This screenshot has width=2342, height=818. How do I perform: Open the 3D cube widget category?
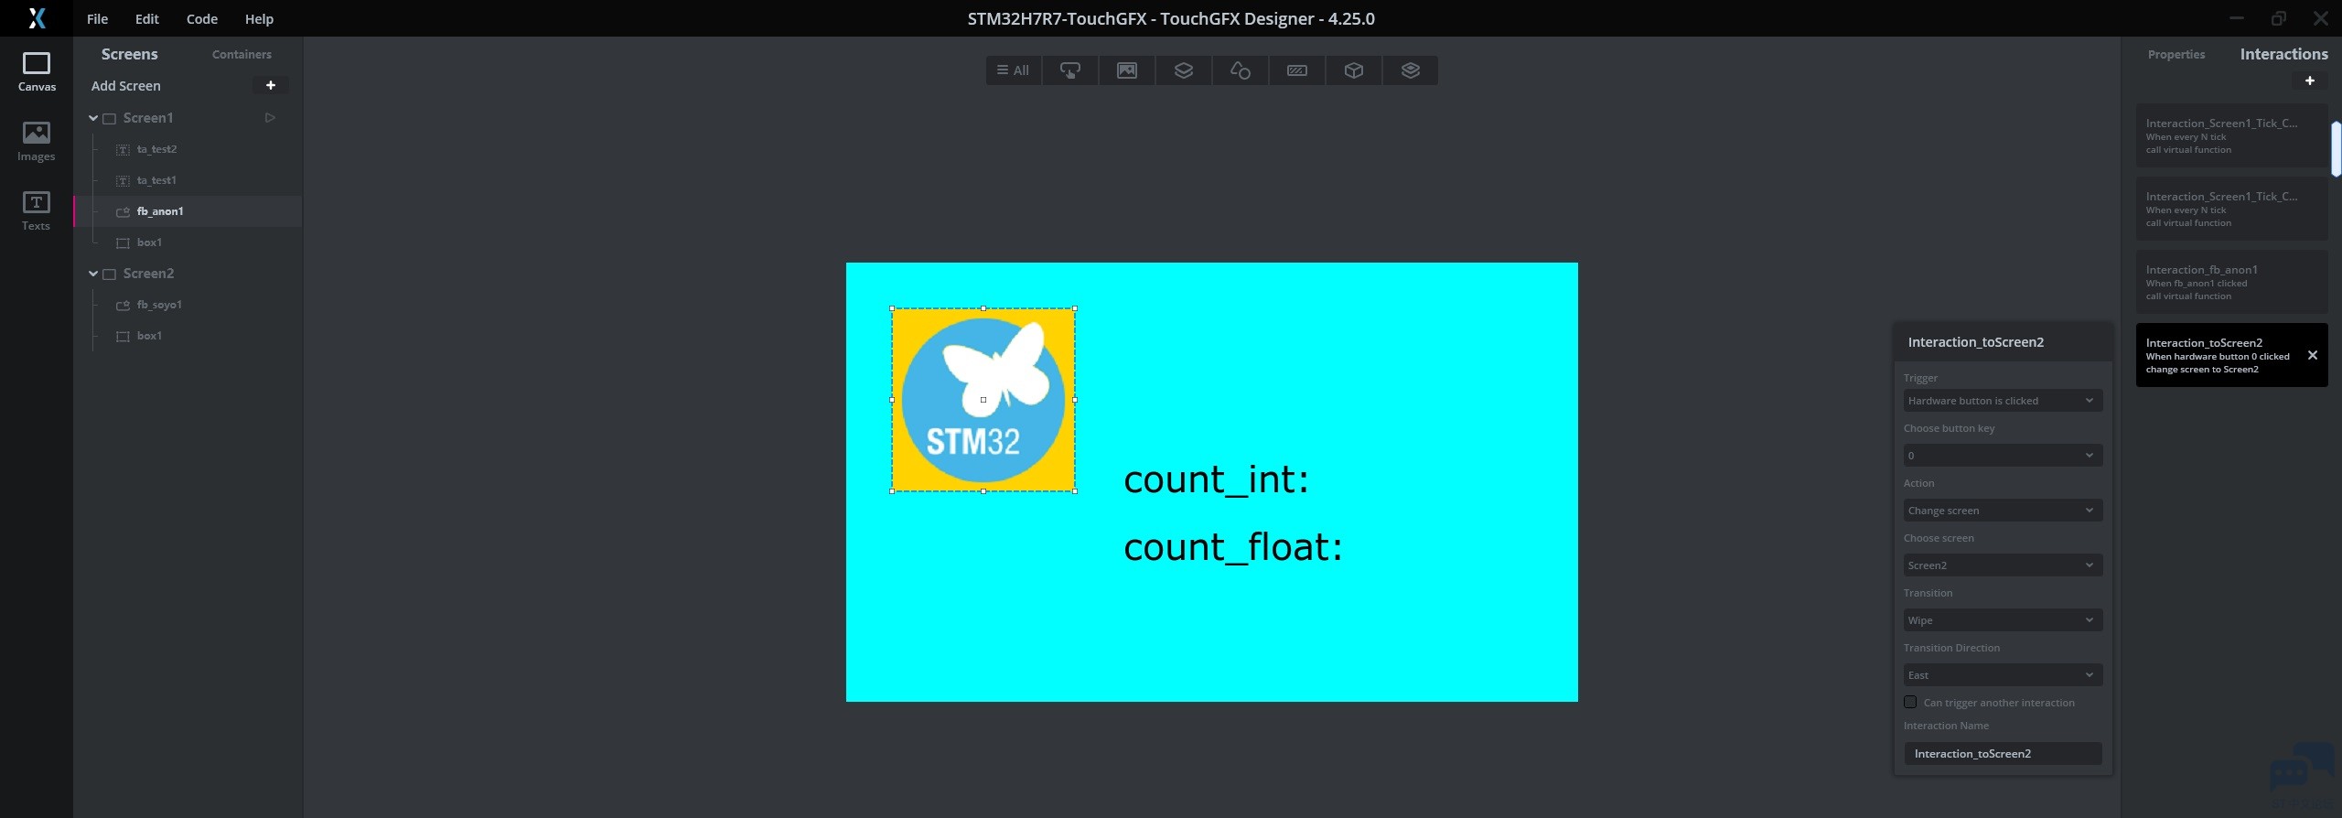1353,70
